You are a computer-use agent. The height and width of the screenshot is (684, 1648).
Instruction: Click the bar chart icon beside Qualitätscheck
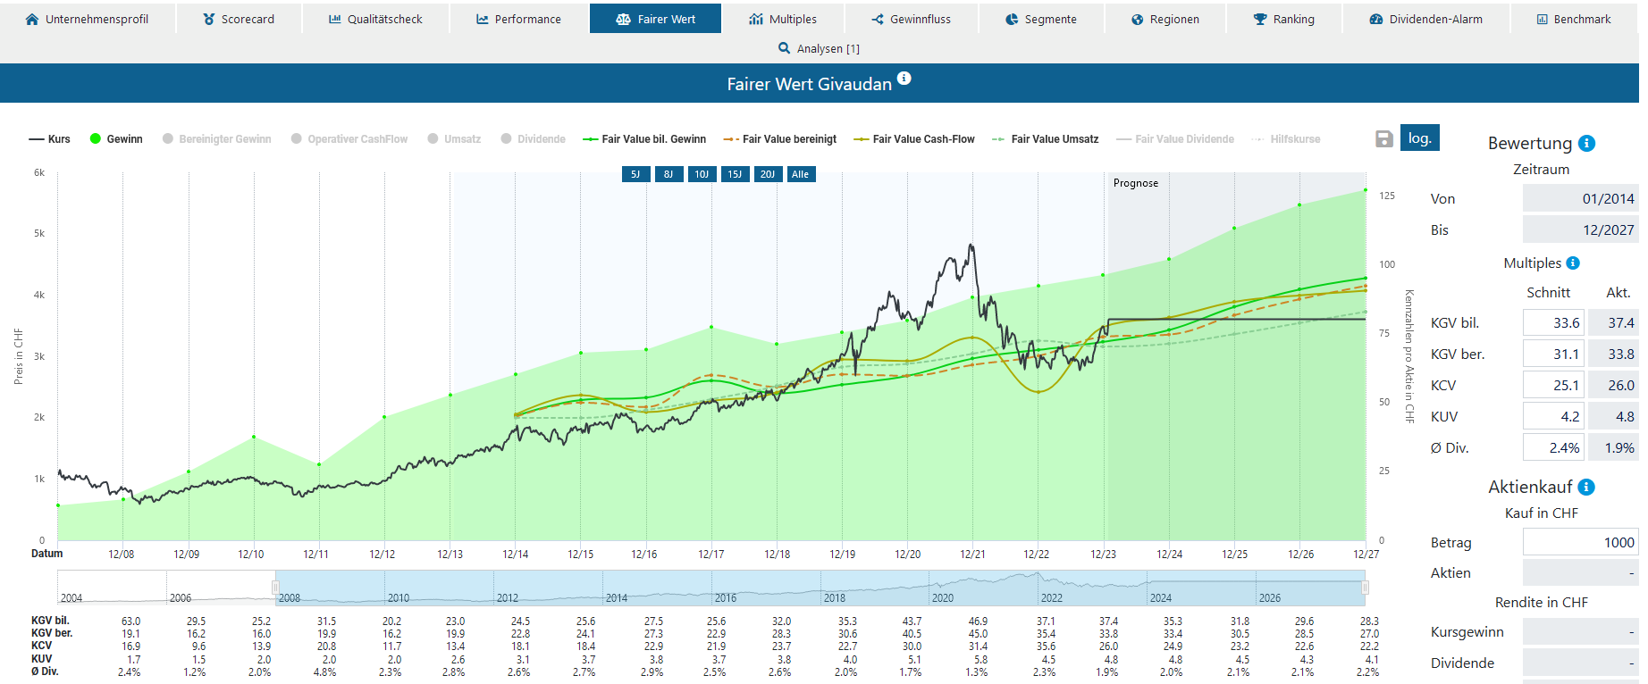[x=335, y=19]
